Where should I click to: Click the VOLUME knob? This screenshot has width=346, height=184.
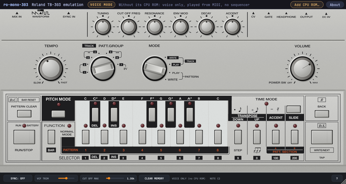pos(302,68)
